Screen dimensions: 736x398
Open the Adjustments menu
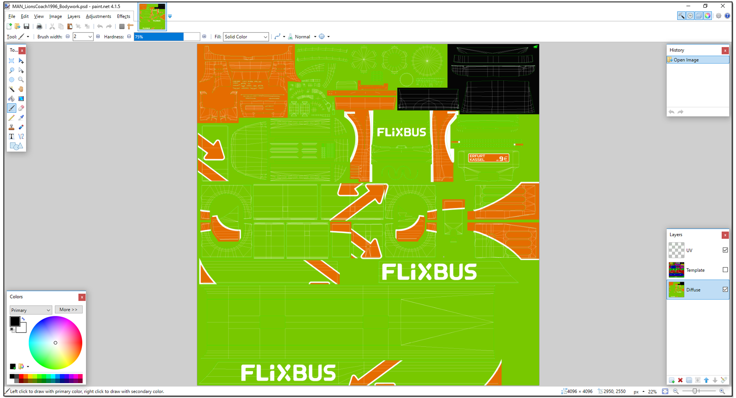click(99, 16)
